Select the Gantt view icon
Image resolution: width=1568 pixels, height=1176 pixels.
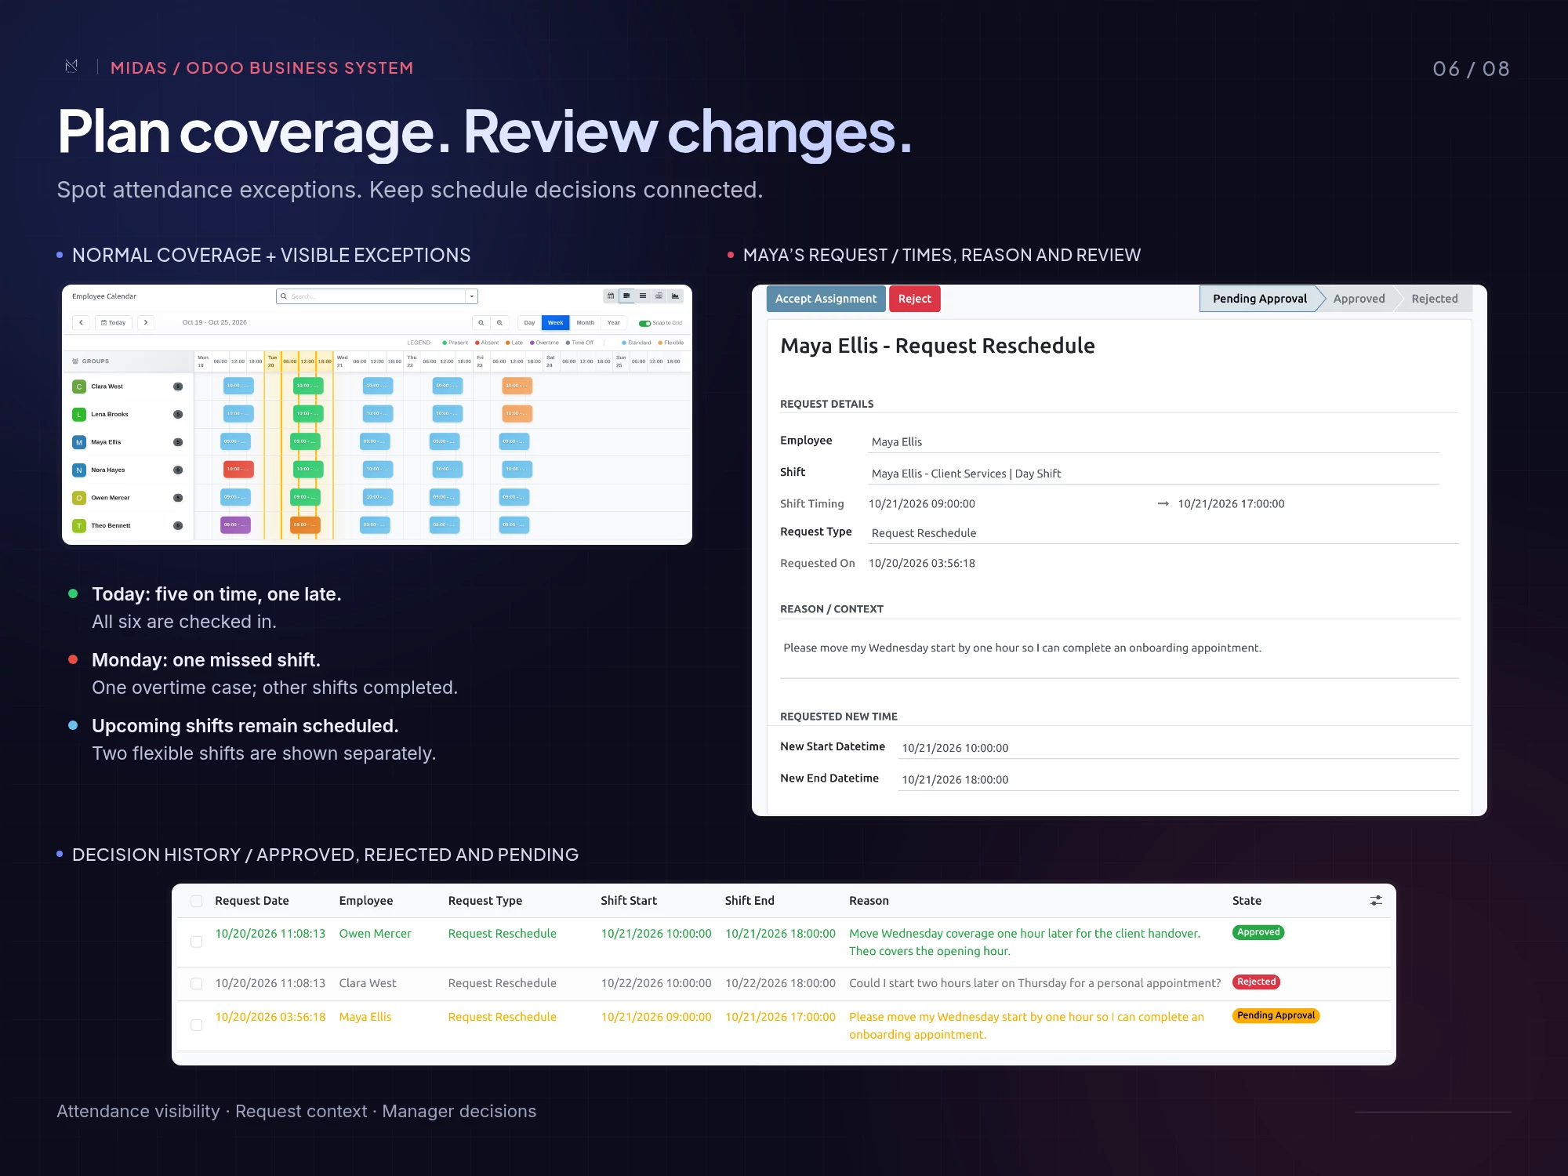pos(626,296)
